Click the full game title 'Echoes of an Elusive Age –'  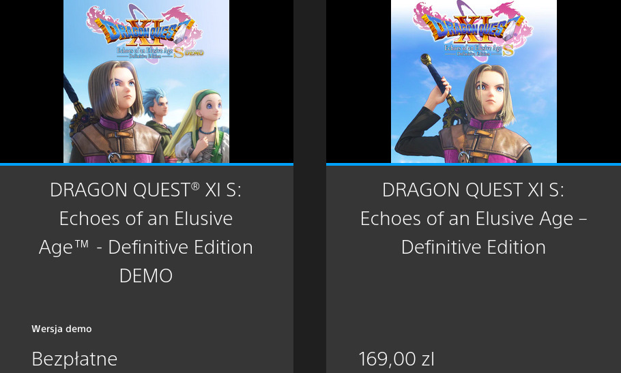(474, 218)
